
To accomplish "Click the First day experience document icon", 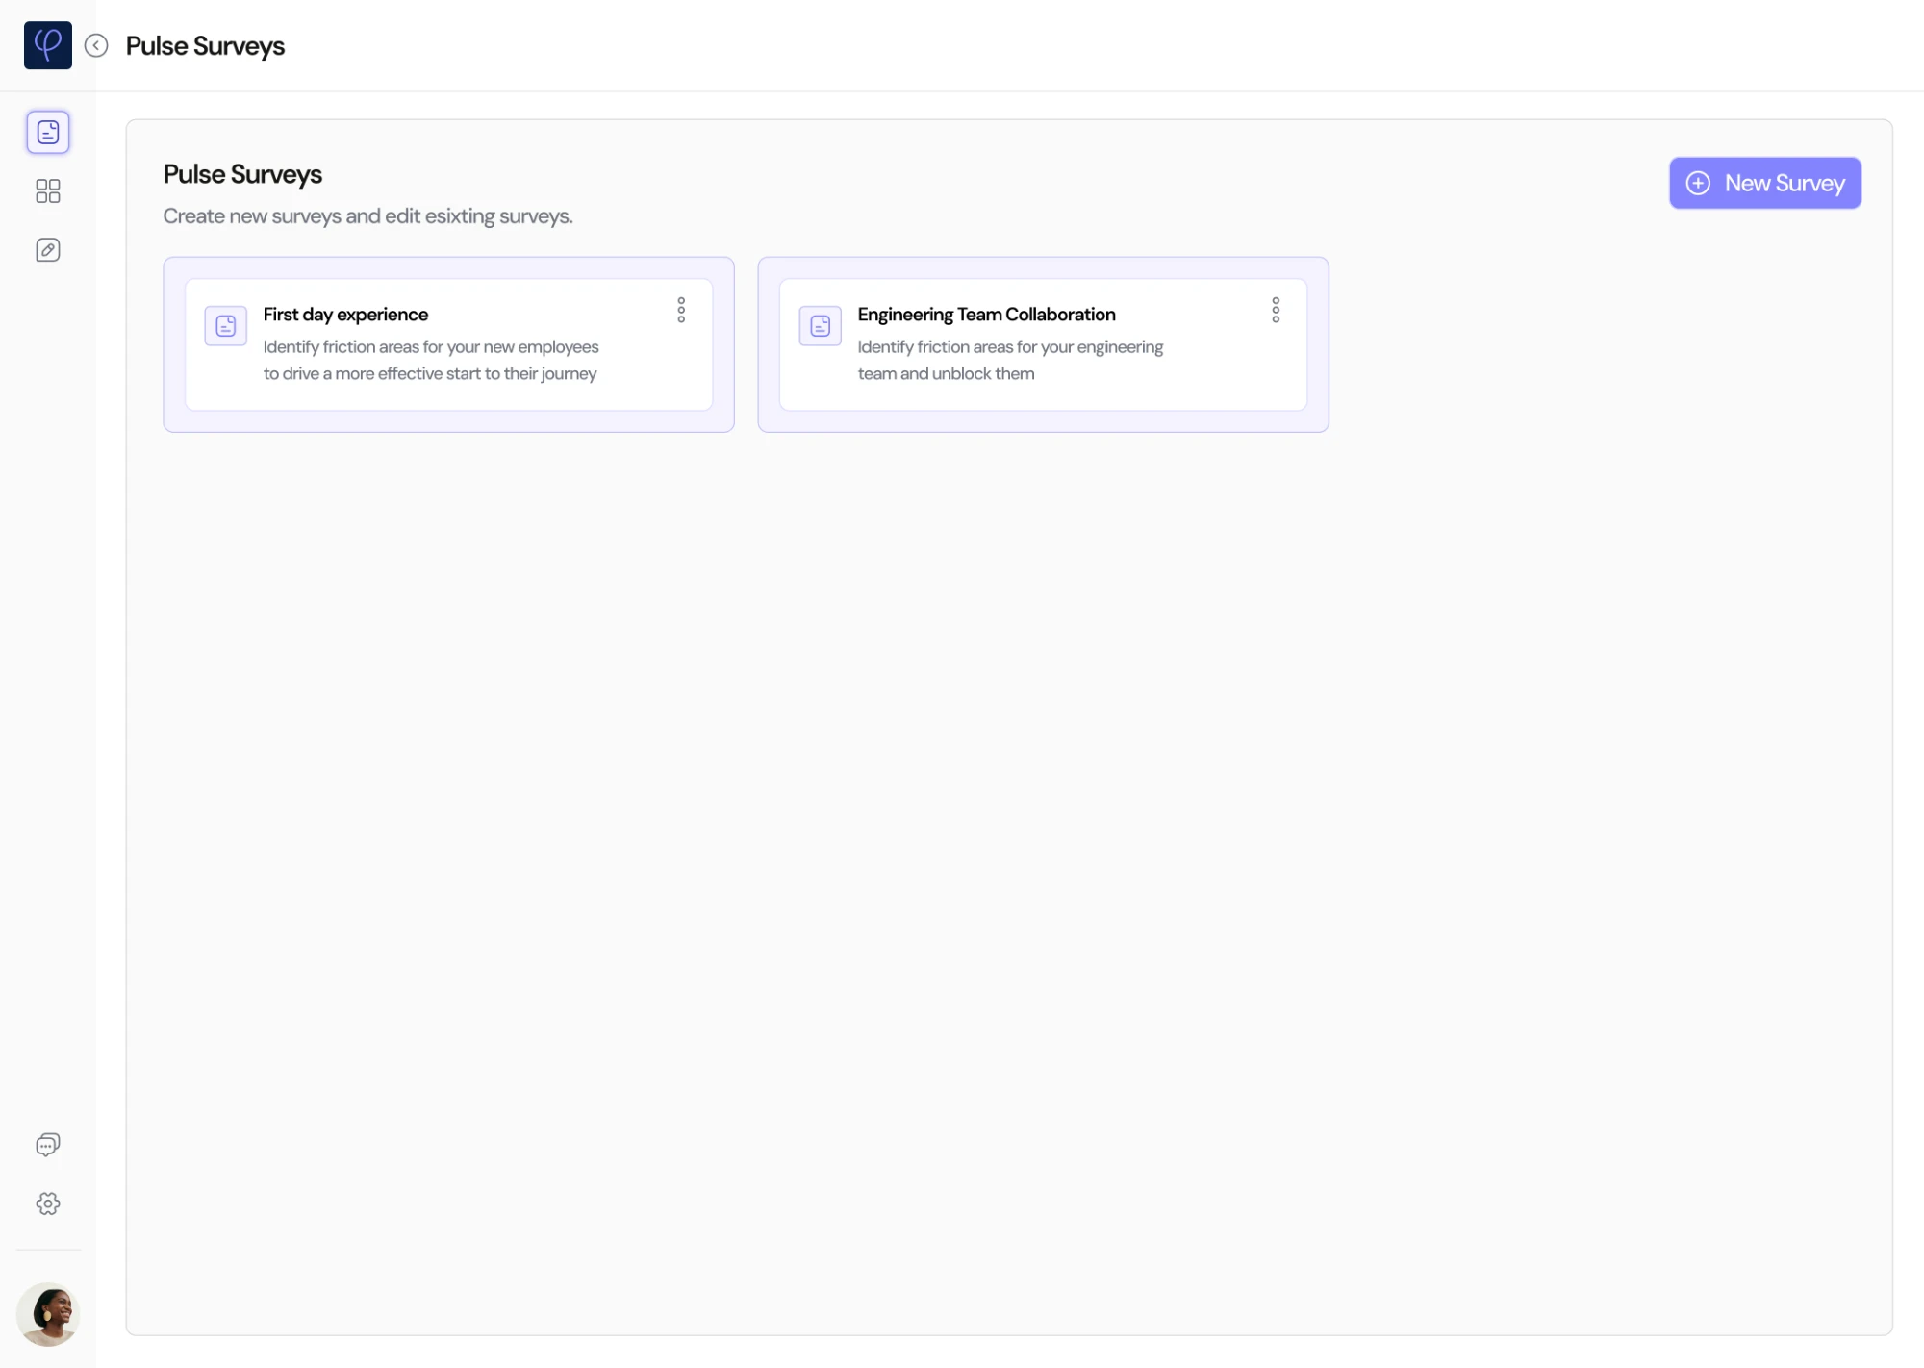I will coord(226,326).
